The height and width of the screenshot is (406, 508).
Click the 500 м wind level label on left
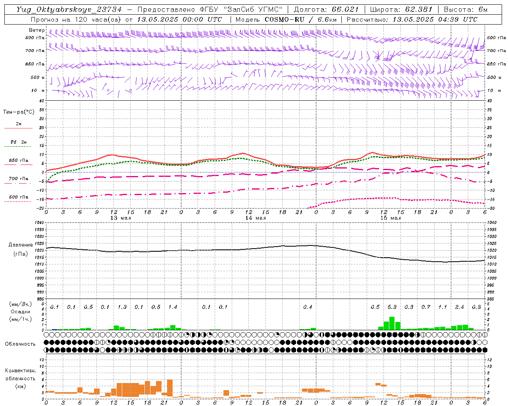click(x=38, y=77)
